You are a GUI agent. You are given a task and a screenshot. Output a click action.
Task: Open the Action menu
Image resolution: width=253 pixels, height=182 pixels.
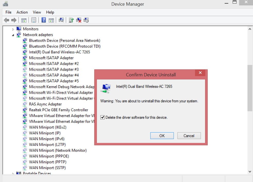pyautogui.click(x=22, y=12)
